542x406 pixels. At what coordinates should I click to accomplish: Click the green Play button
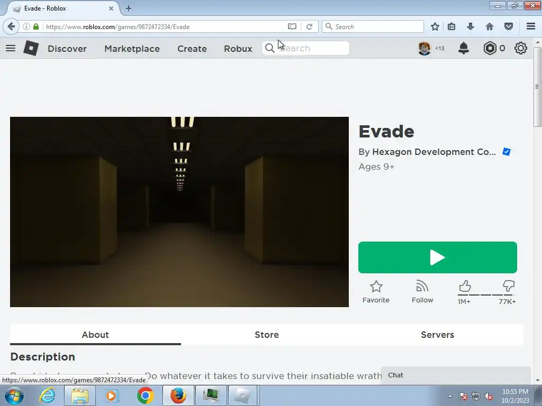click(438, 257)
